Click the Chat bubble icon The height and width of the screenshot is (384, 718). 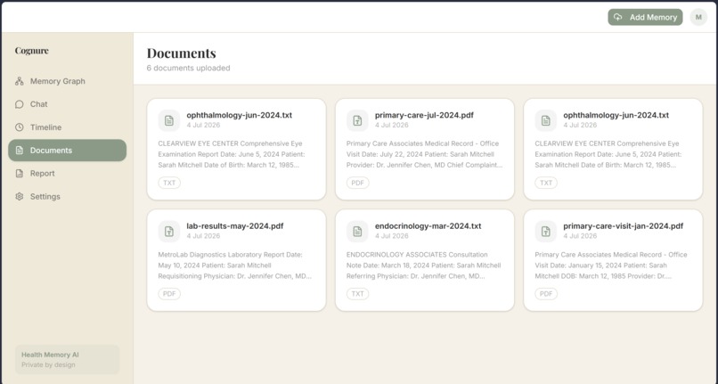tap(20, 104)
